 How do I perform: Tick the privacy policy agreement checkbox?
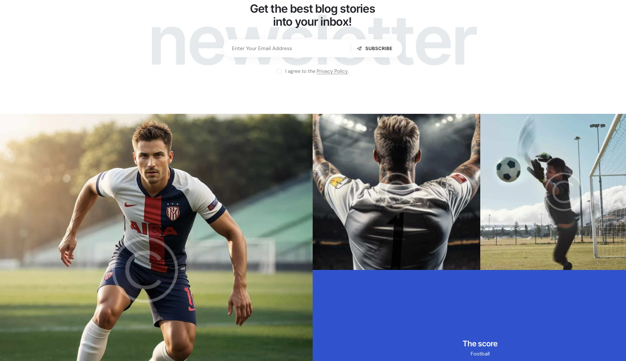click(279, 71)
